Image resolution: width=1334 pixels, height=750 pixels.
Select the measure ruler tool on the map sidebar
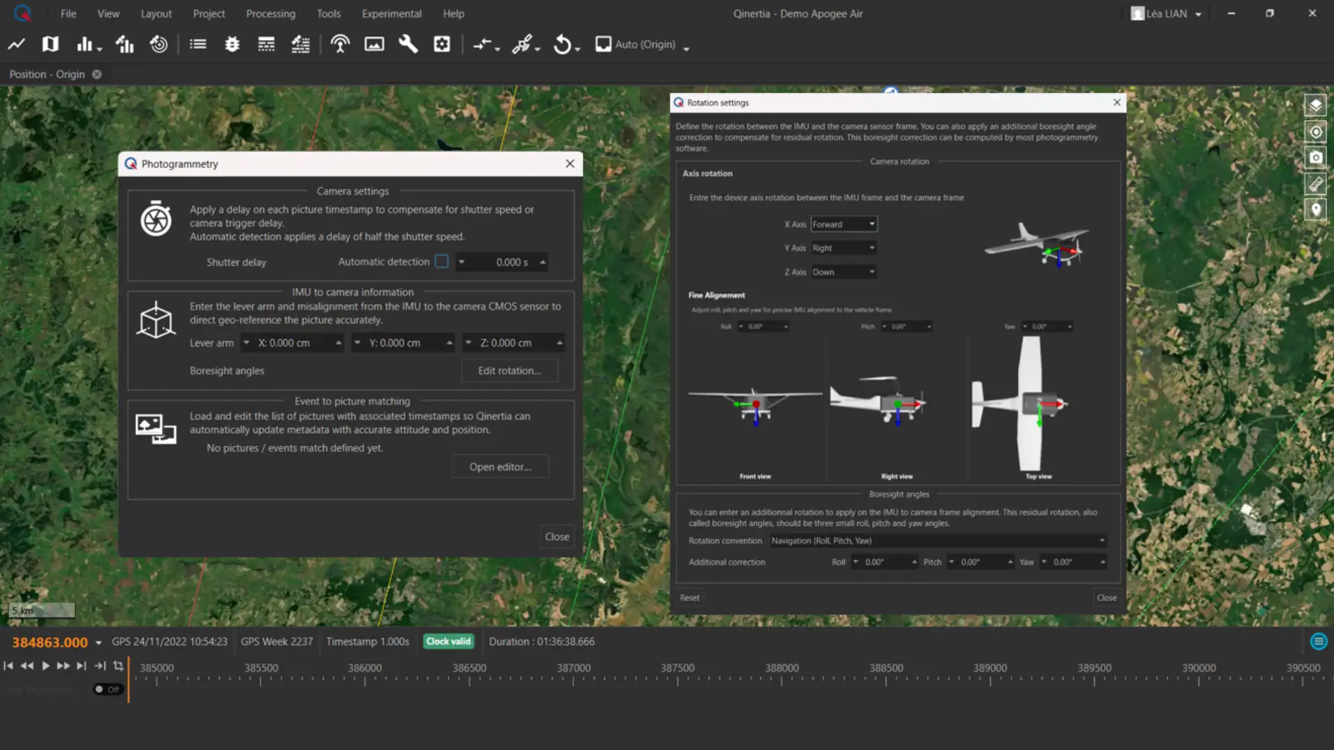pos(1316,183)
